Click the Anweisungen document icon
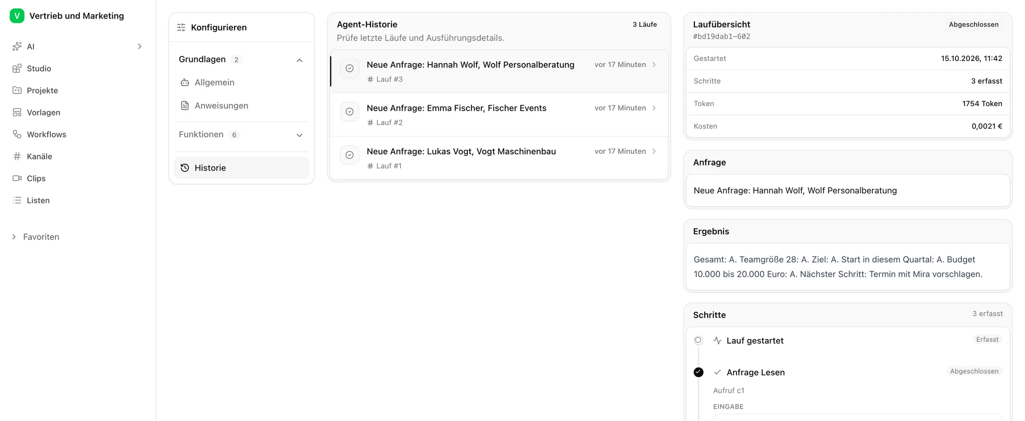Viewport: 1025px width, 421px height. click(185, 106)
